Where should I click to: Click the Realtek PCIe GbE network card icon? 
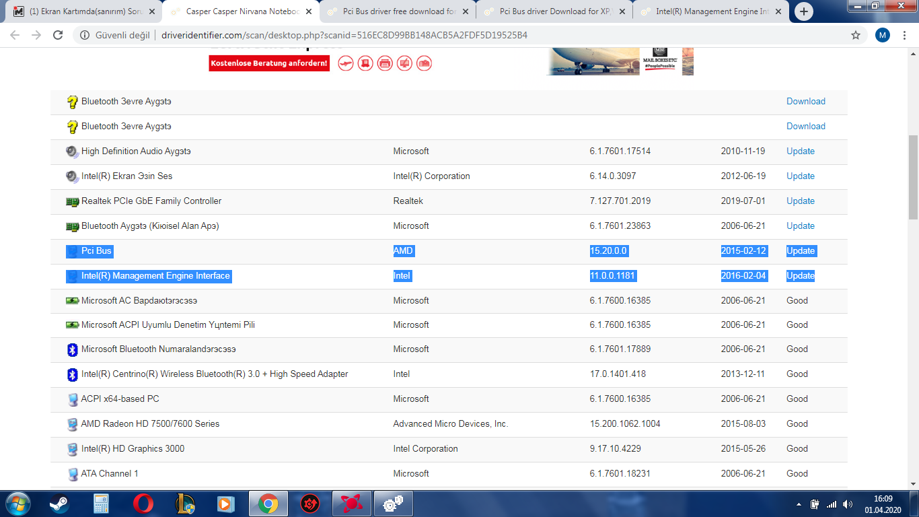[x=73, y=201]
